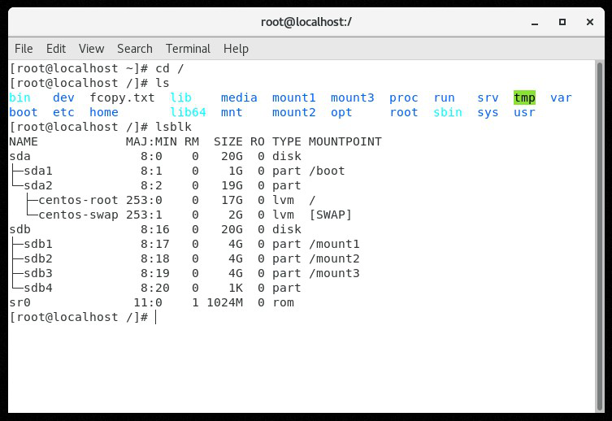Click the MOUNTPOINT column header
This screenshot has height=421, width=612.
pyautogui.click(x=345, y=141)
